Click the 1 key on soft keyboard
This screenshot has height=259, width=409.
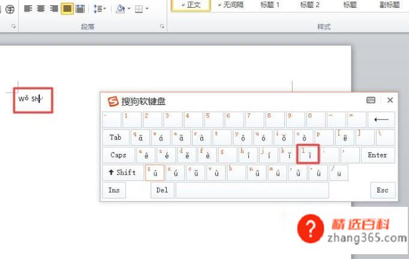[133, 120]
